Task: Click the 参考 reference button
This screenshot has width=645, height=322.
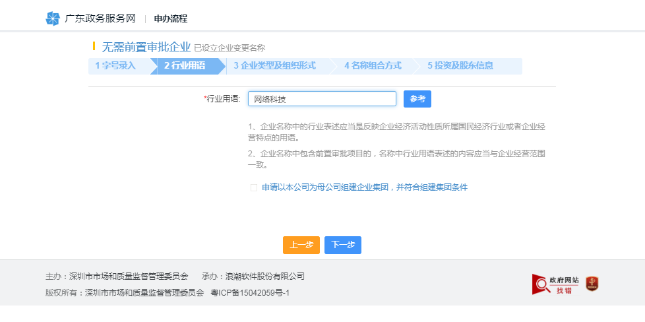Action: [417, 99]
